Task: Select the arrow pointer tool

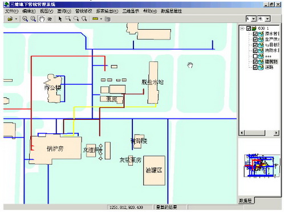Action: point(60,19)
